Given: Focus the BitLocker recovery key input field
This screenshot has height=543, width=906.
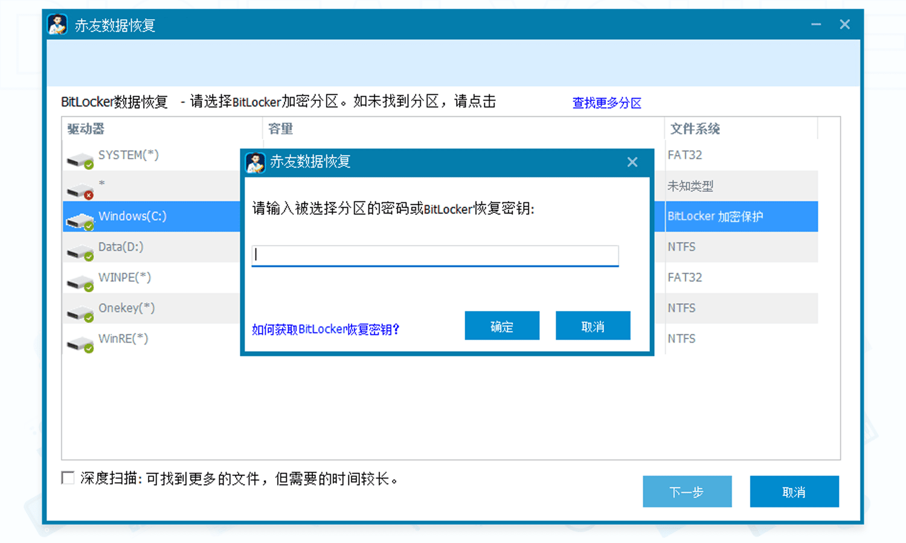Looking at the screenshot, I should click(435, 255).
